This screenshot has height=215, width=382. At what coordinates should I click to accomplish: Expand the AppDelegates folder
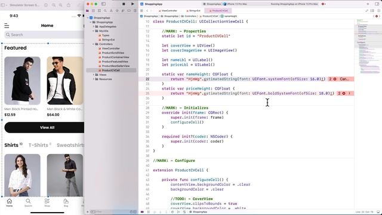click(x=94, y=26)
